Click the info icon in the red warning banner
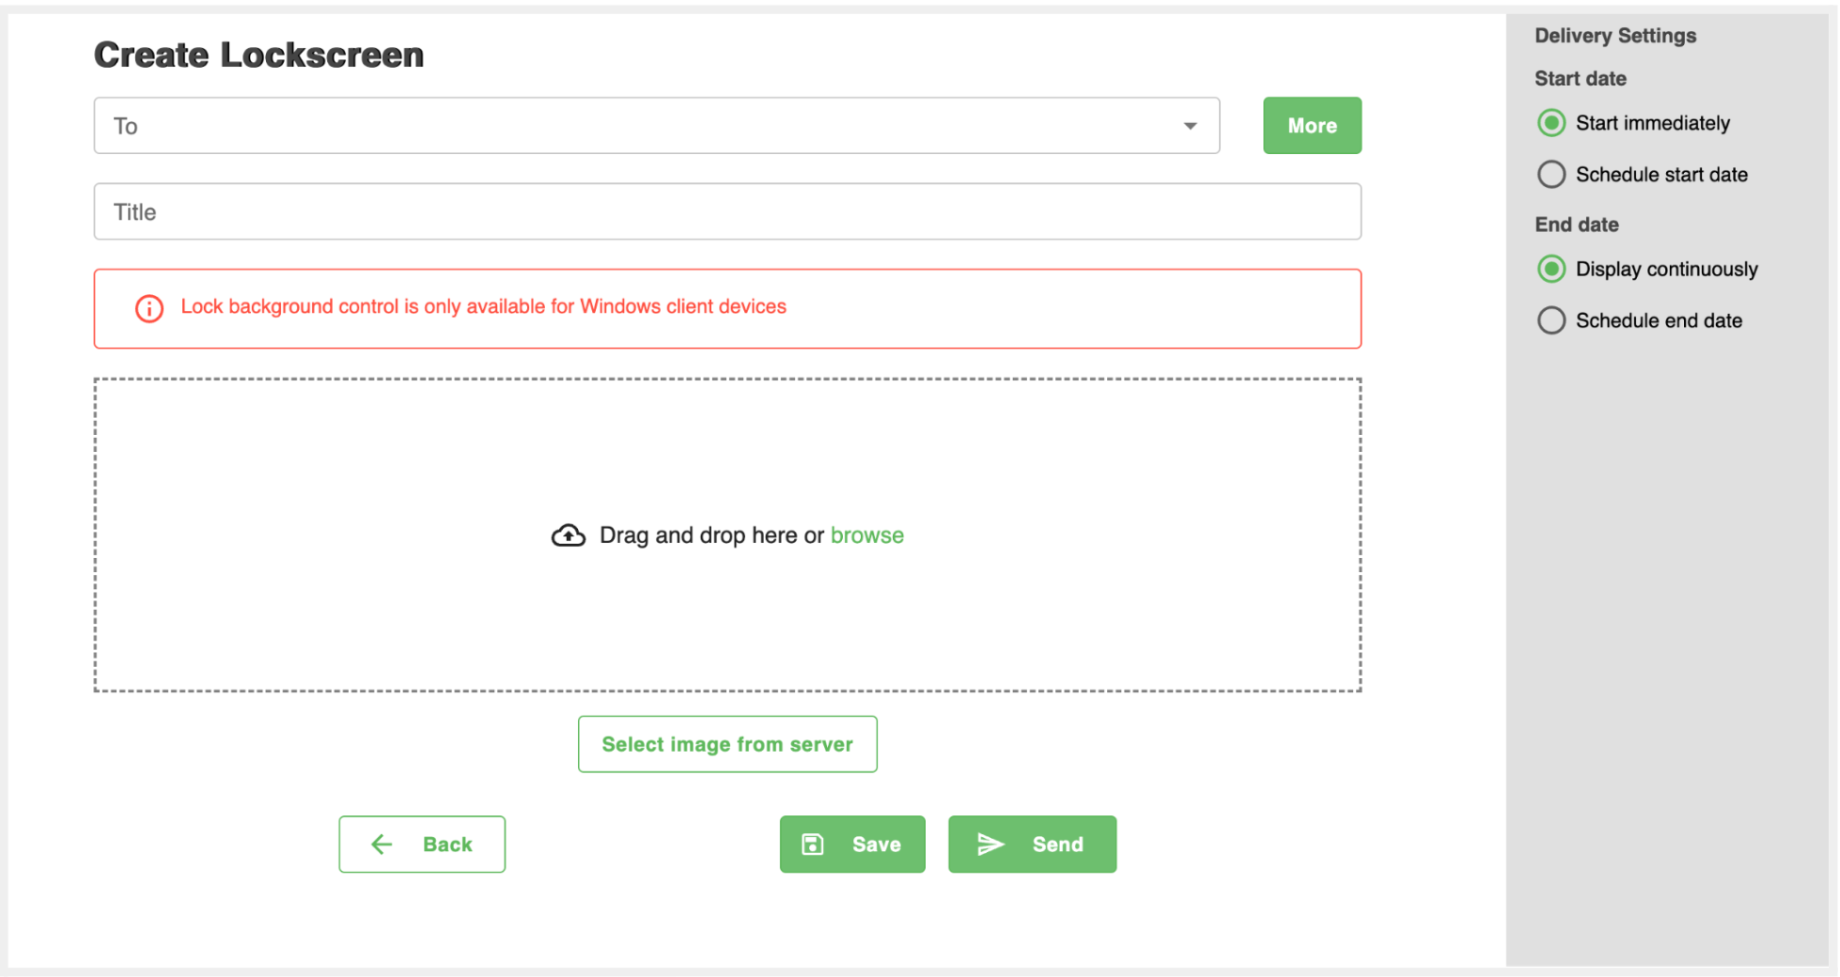The image size is (1840, 977). tap(148, 308)
